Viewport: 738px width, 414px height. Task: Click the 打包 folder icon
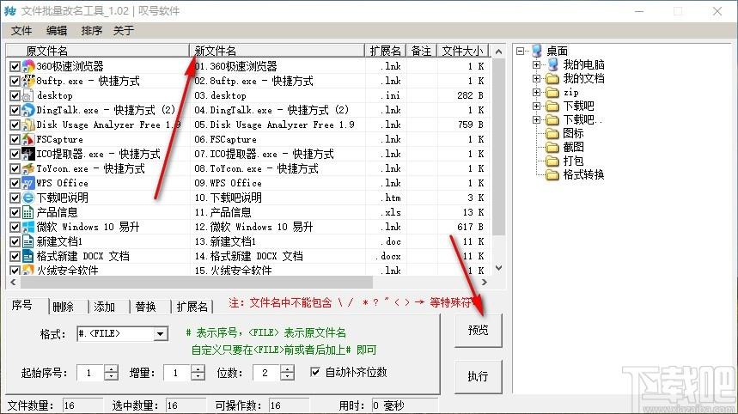pyautogui.click(x=552, y=161)
